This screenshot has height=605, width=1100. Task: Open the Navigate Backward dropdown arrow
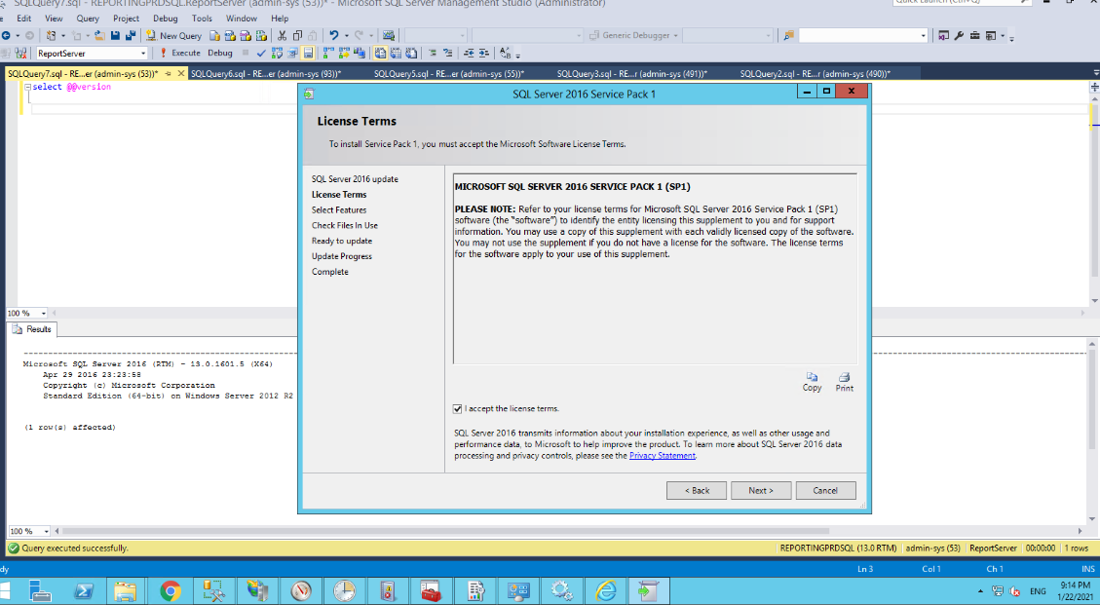tap(18, 35)
